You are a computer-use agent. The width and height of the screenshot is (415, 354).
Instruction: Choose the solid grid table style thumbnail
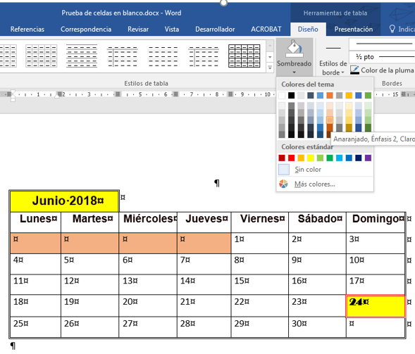244,56
